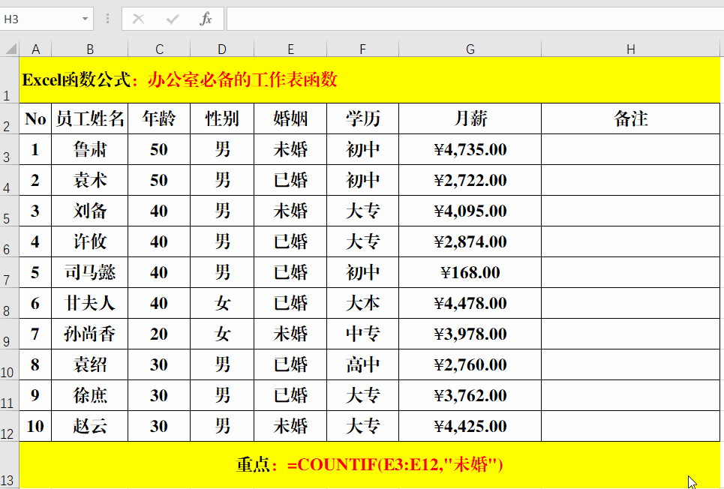The width and height of the screenshot is (724, 489).
Task: Click the '年龄' header cell
Action: pyautogui.click(x=159, y=118)
